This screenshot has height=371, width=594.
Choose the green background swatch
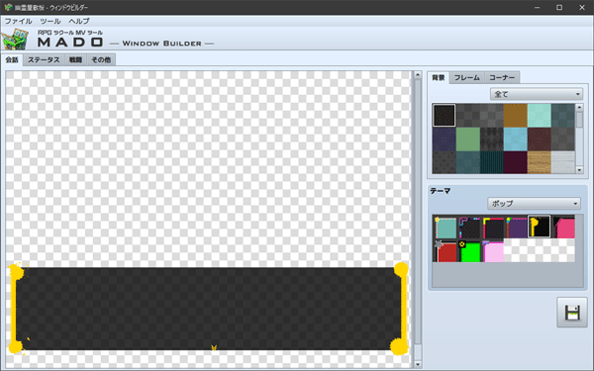pos(468,139)
